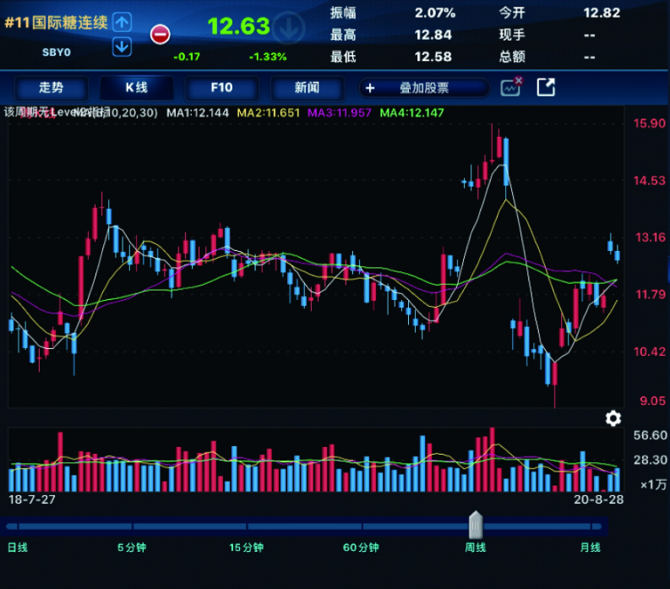Click the up arrow next to contract name
This screenshot has height=589, width=670.
point(123,22)
